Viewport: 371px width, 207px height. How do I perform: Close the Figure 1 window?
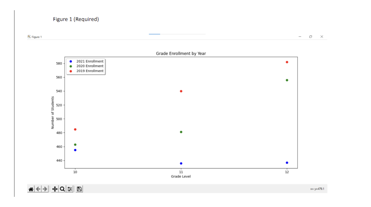tap(322, 37)
